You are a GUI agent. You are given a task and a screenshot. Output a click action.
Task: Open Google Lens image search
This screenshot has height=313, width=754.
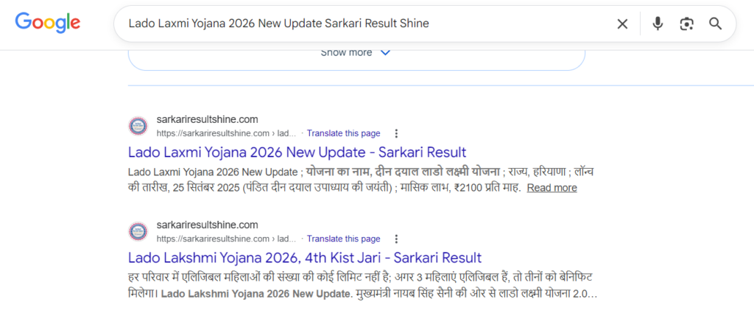click(686, 24)
